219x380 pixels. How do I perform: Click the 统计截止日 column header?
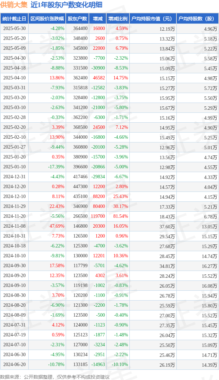14,19
